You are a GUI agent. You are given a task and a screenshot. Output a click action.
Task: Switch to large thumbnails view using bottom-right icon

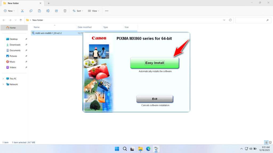[270, 142]
